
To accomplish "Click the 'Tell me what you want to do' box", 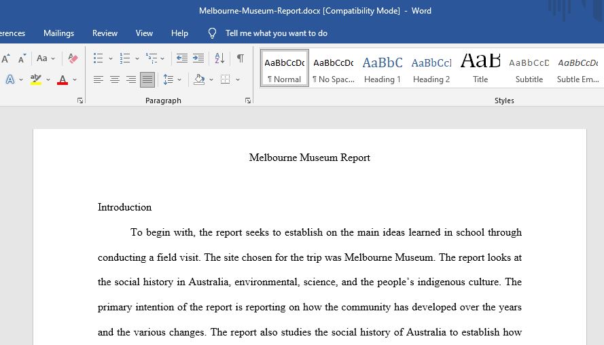I will (x=277, y=33).
